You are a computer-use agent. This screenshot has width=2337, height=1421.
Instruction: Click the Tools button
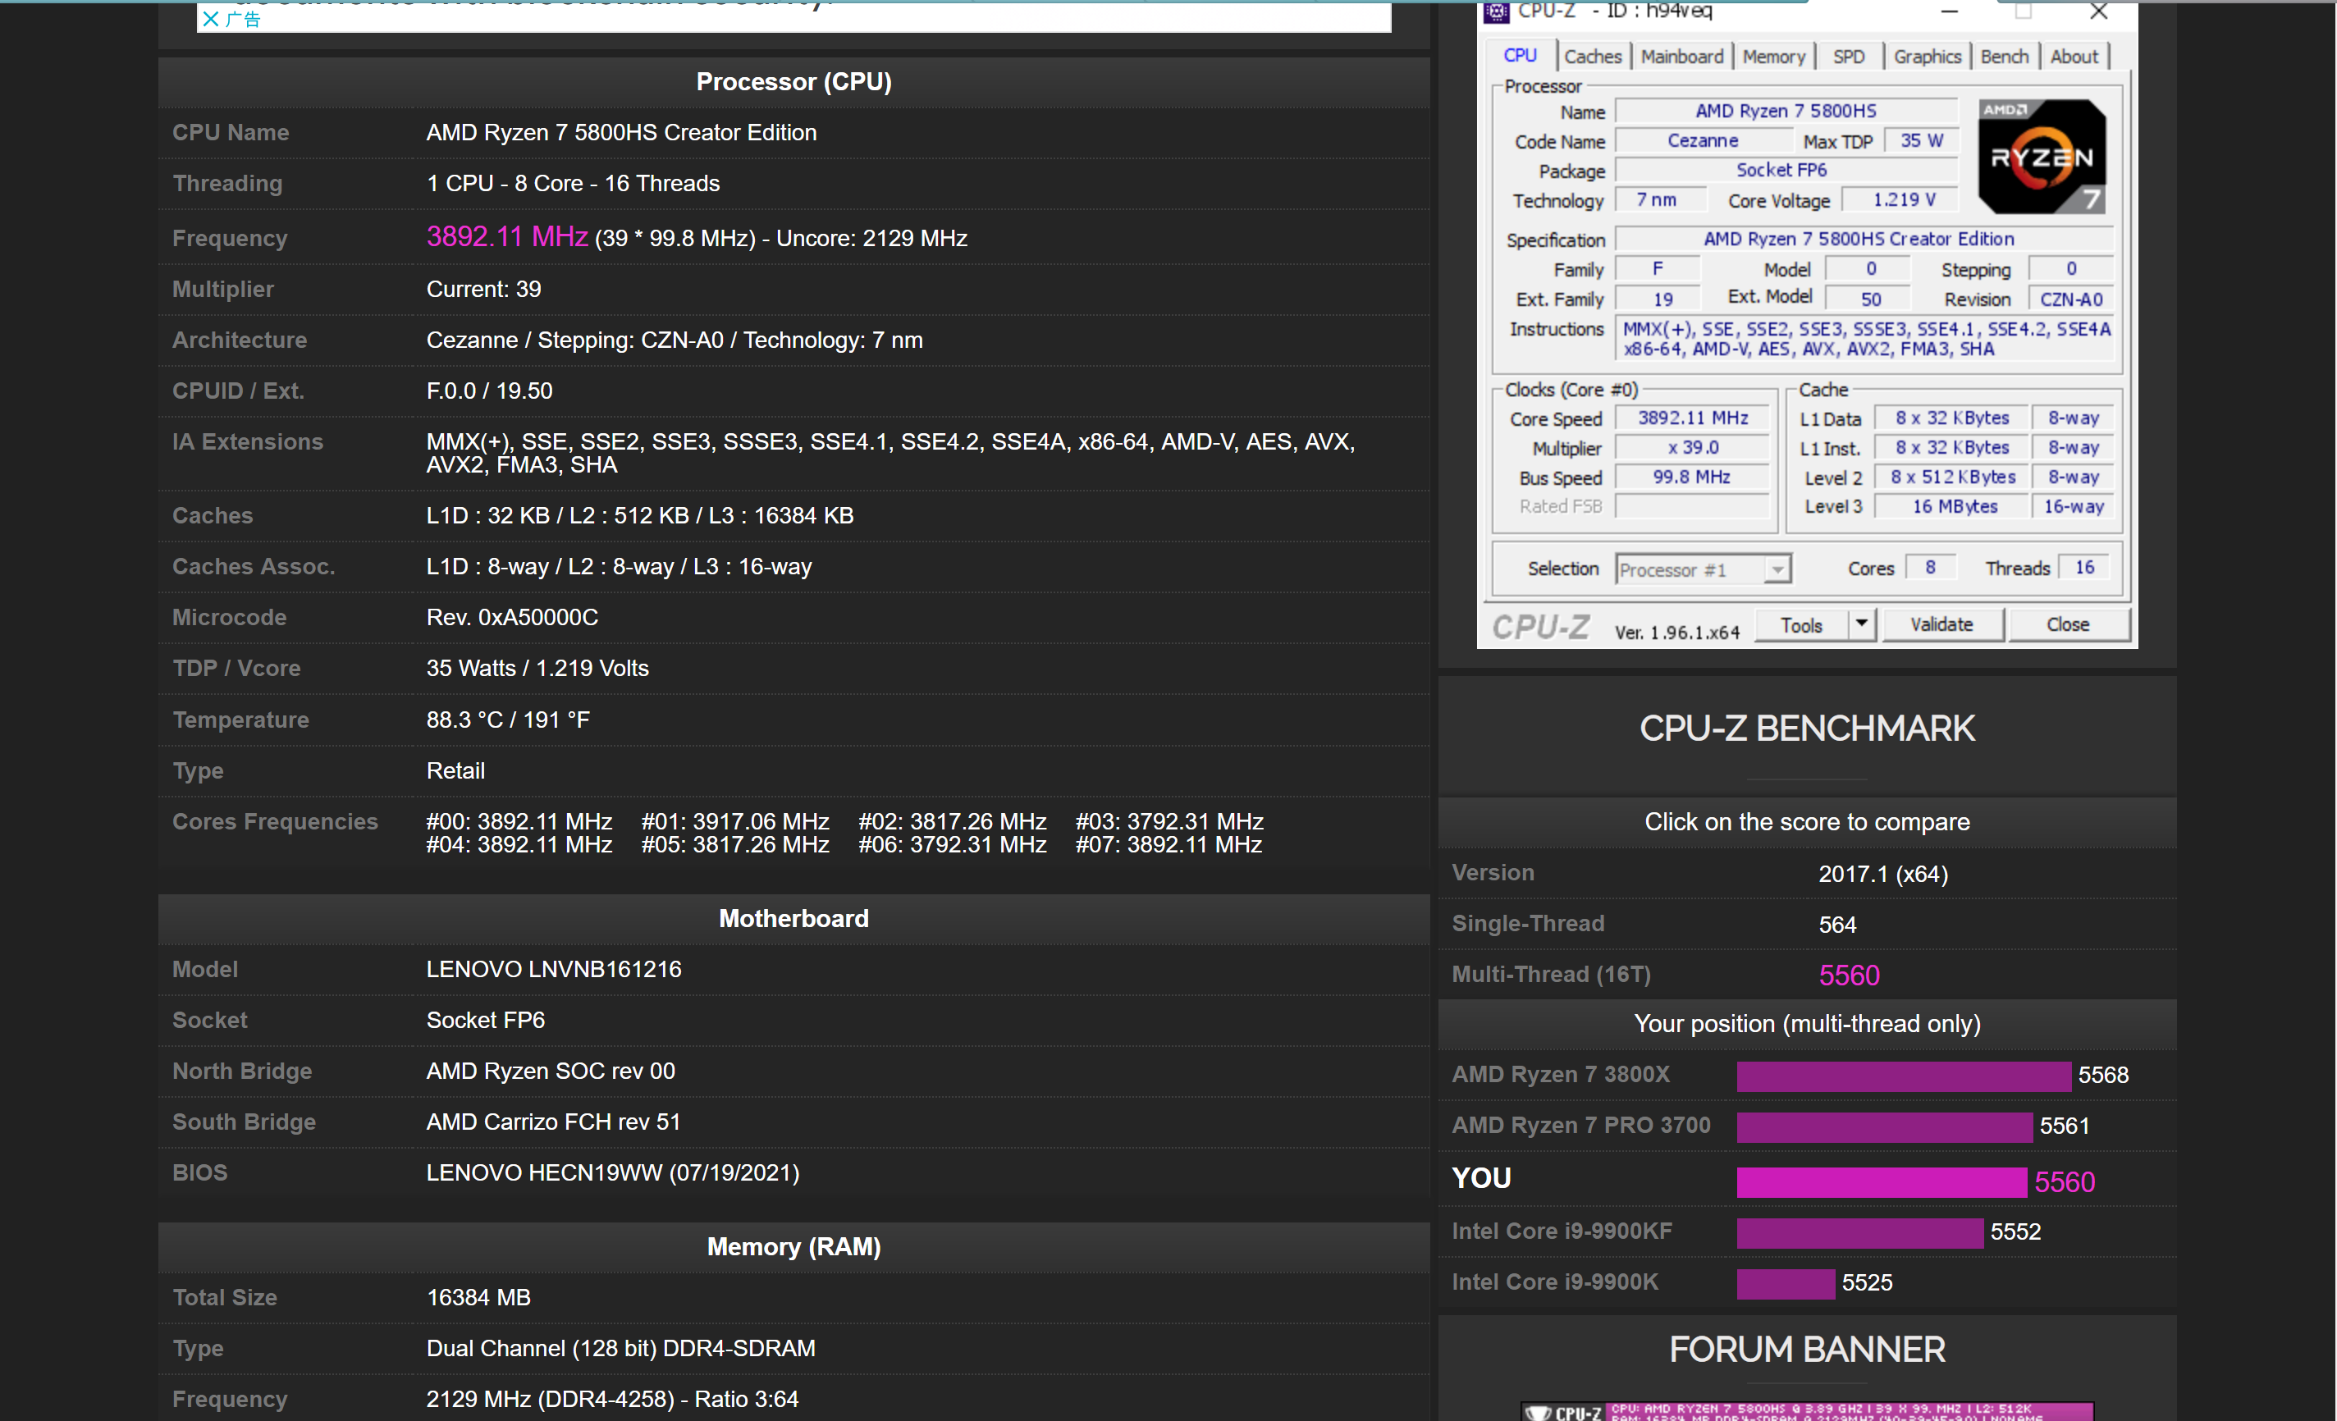point(1800,625)
